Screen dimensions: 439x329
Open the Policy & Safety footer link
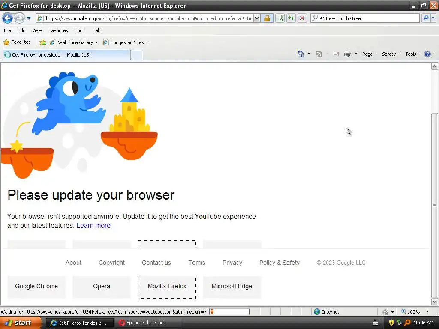(x=280, y=263)
